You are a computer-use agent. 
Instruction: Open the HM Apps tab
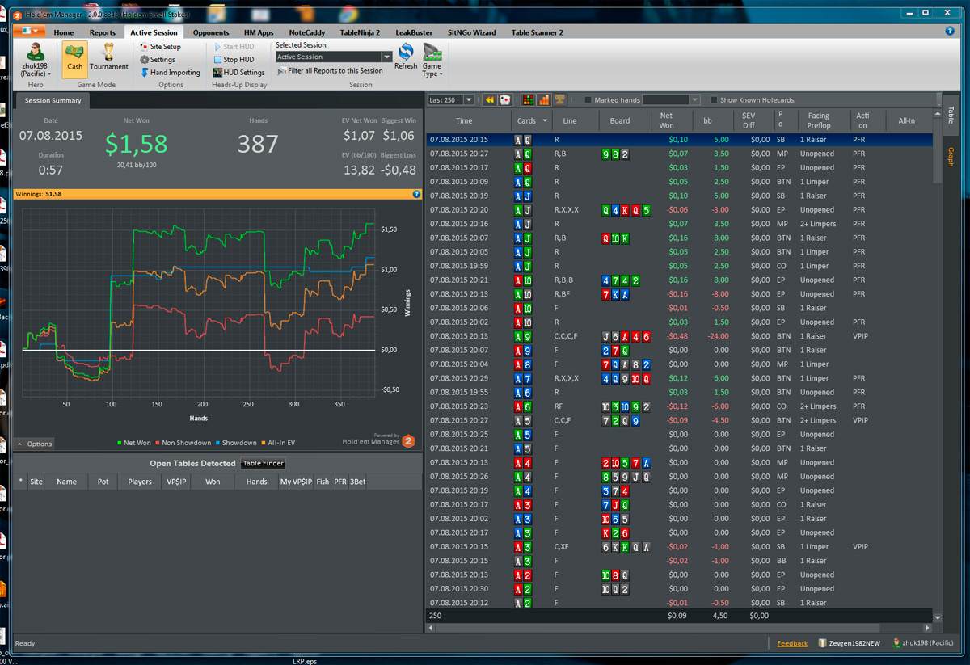(259, 32)
